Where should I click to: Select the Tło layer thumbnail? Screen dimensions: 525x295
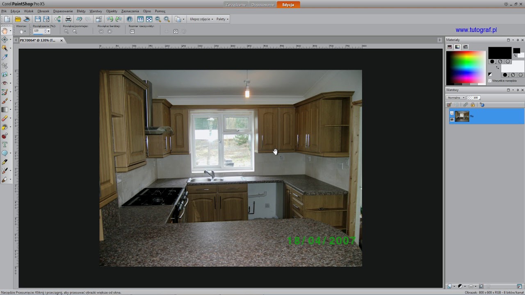point(462,116)
